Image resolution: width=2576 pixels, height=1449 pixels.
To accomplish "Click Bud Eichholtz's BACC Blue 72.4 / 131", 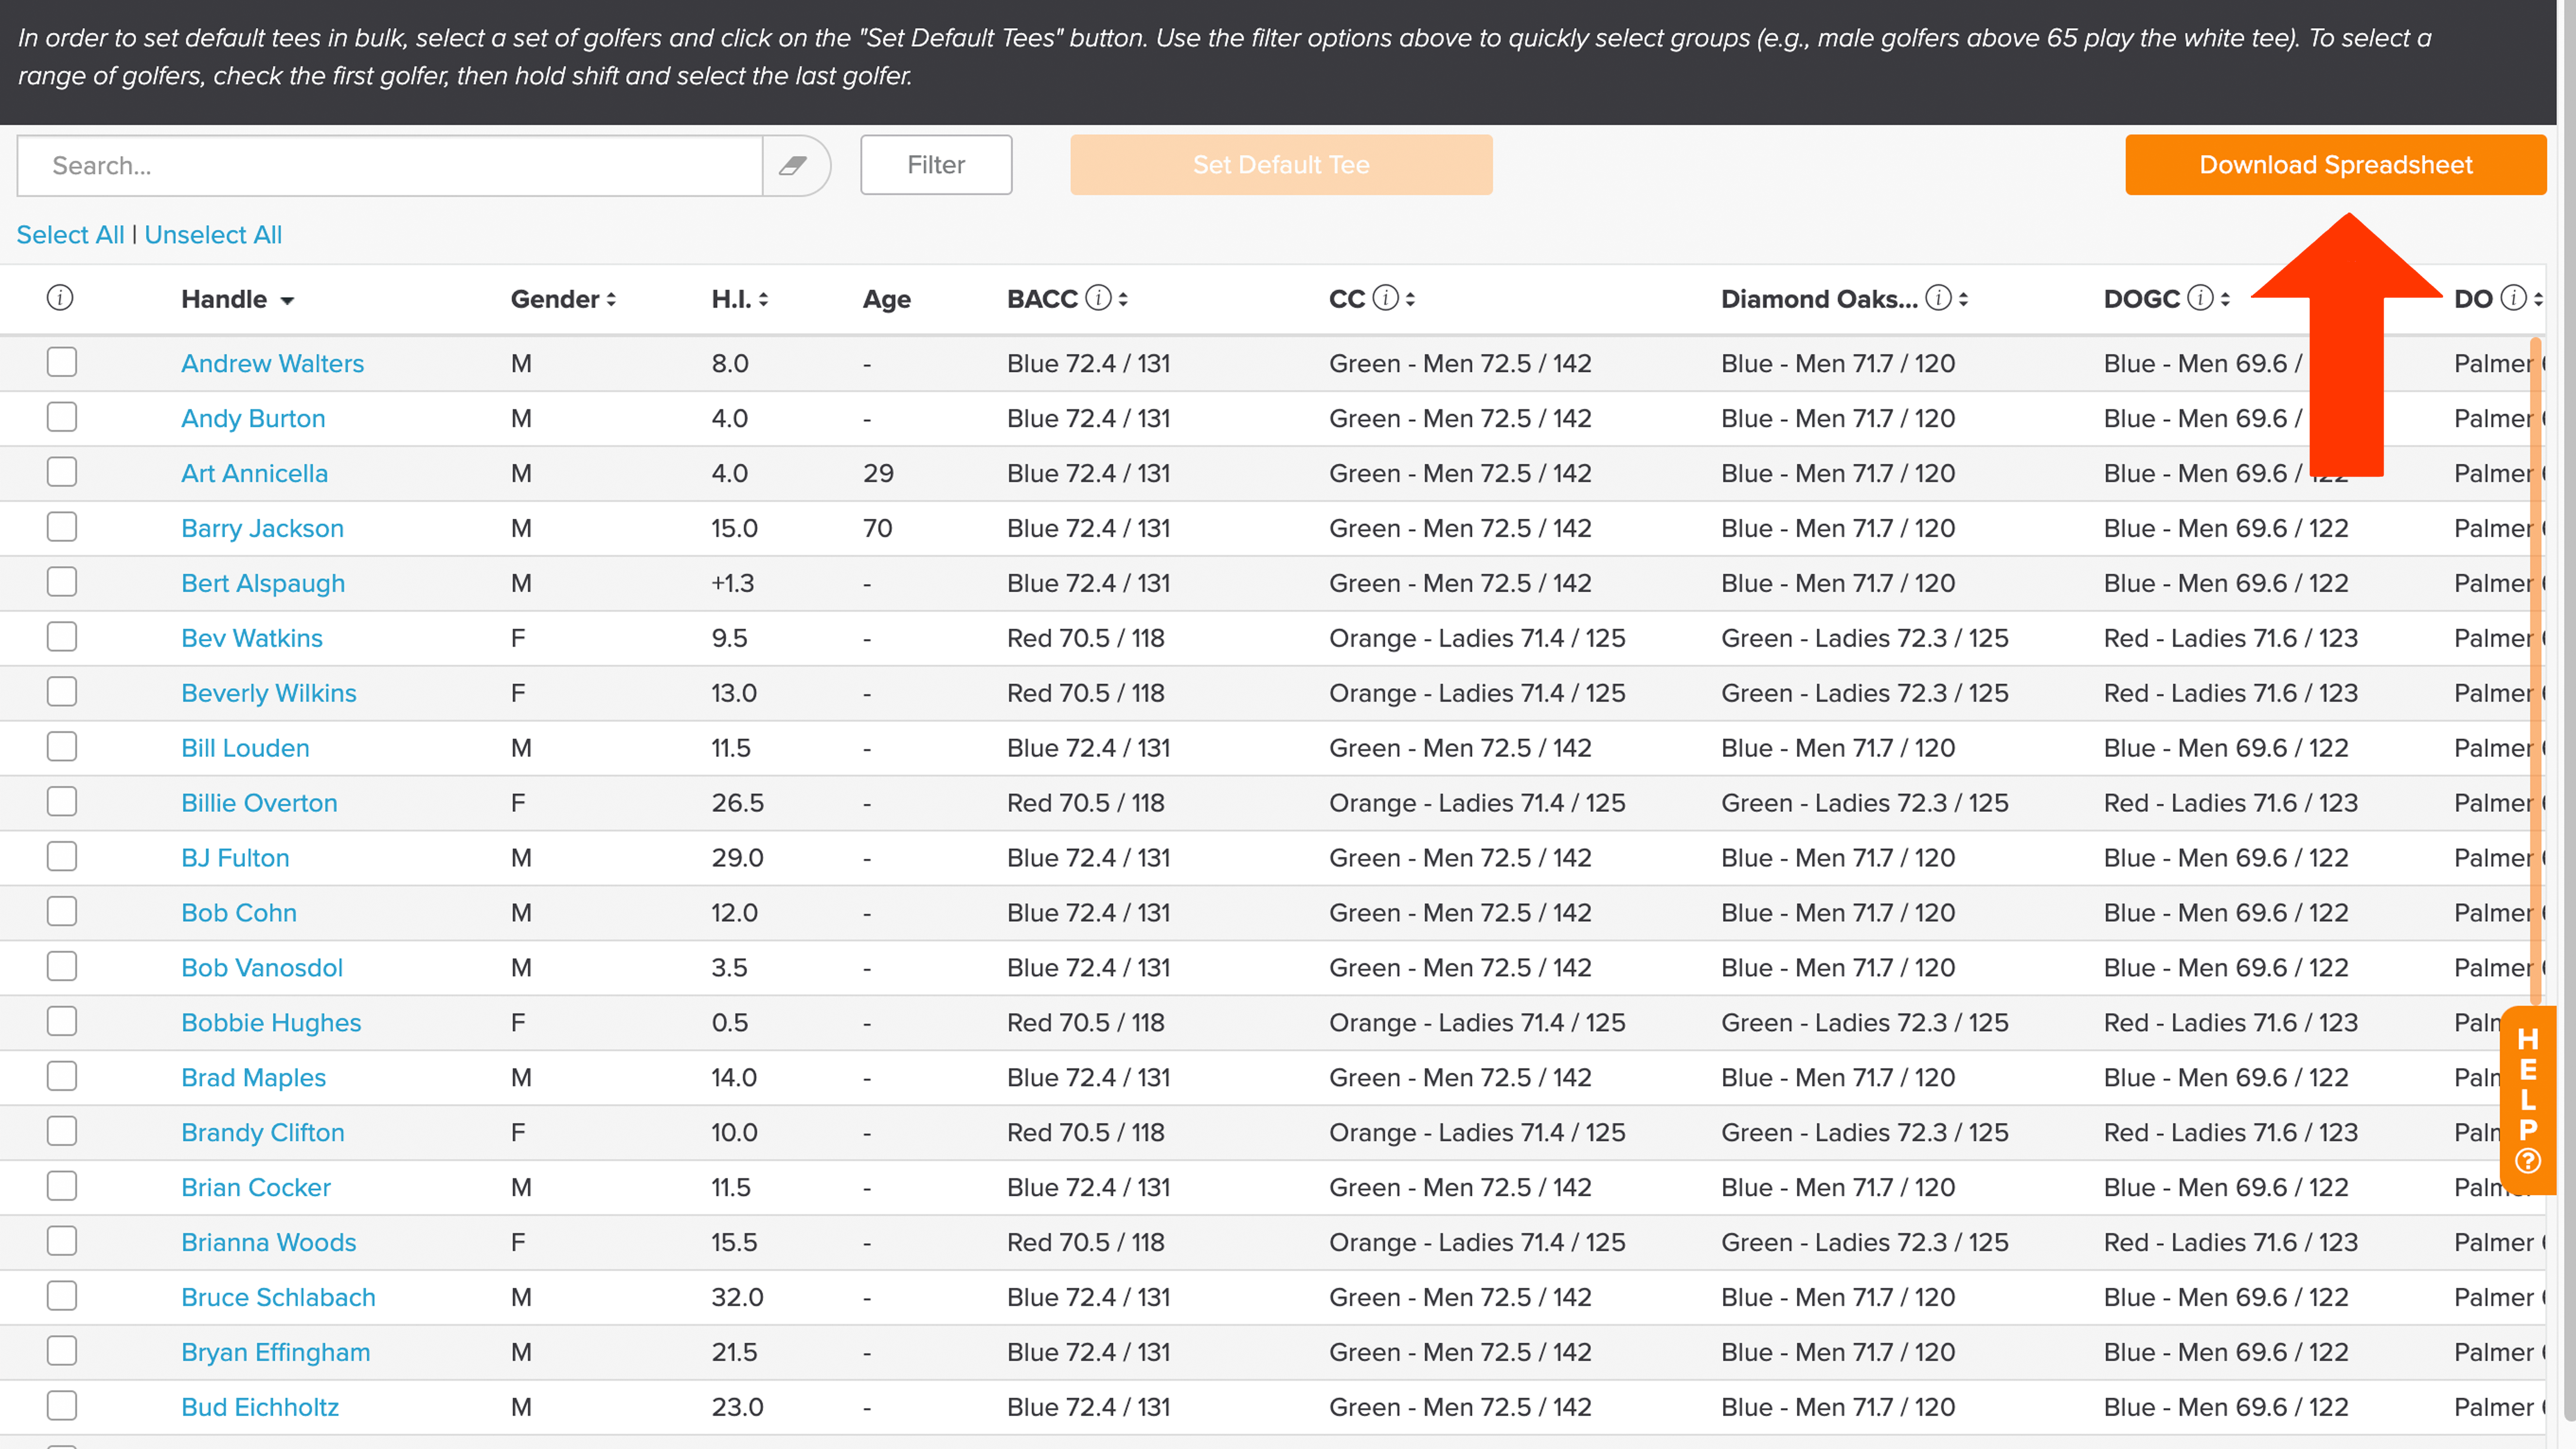I will point(1089,1407).
